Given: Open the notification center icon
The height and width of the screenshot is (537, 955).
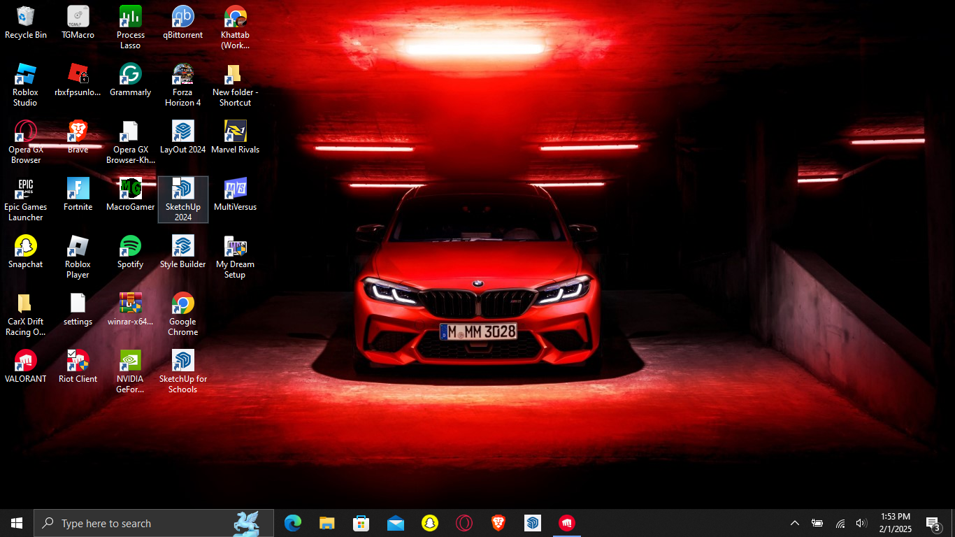Looking at the screenshot, I should point(933,523).
